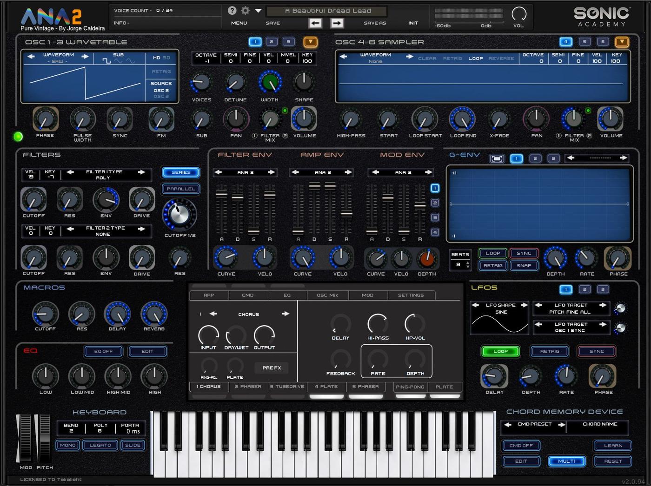Click RESET in Chord Memory Device
Screen dimensions: 651x486
click(x=613, y=461)
